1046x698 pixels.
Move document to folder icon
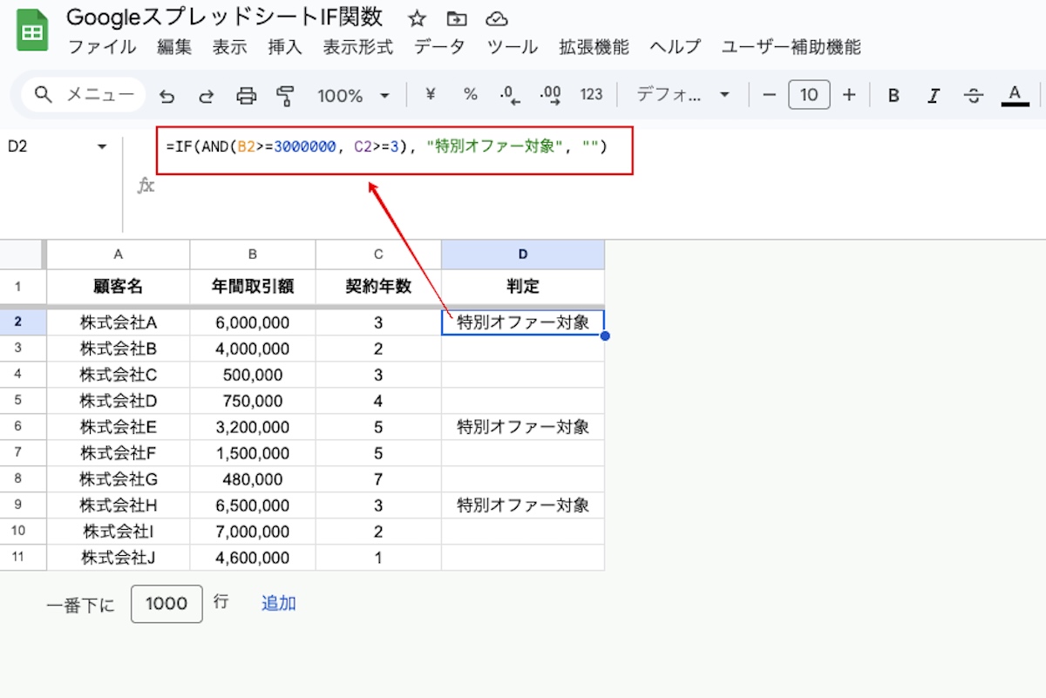click(456, 18)
